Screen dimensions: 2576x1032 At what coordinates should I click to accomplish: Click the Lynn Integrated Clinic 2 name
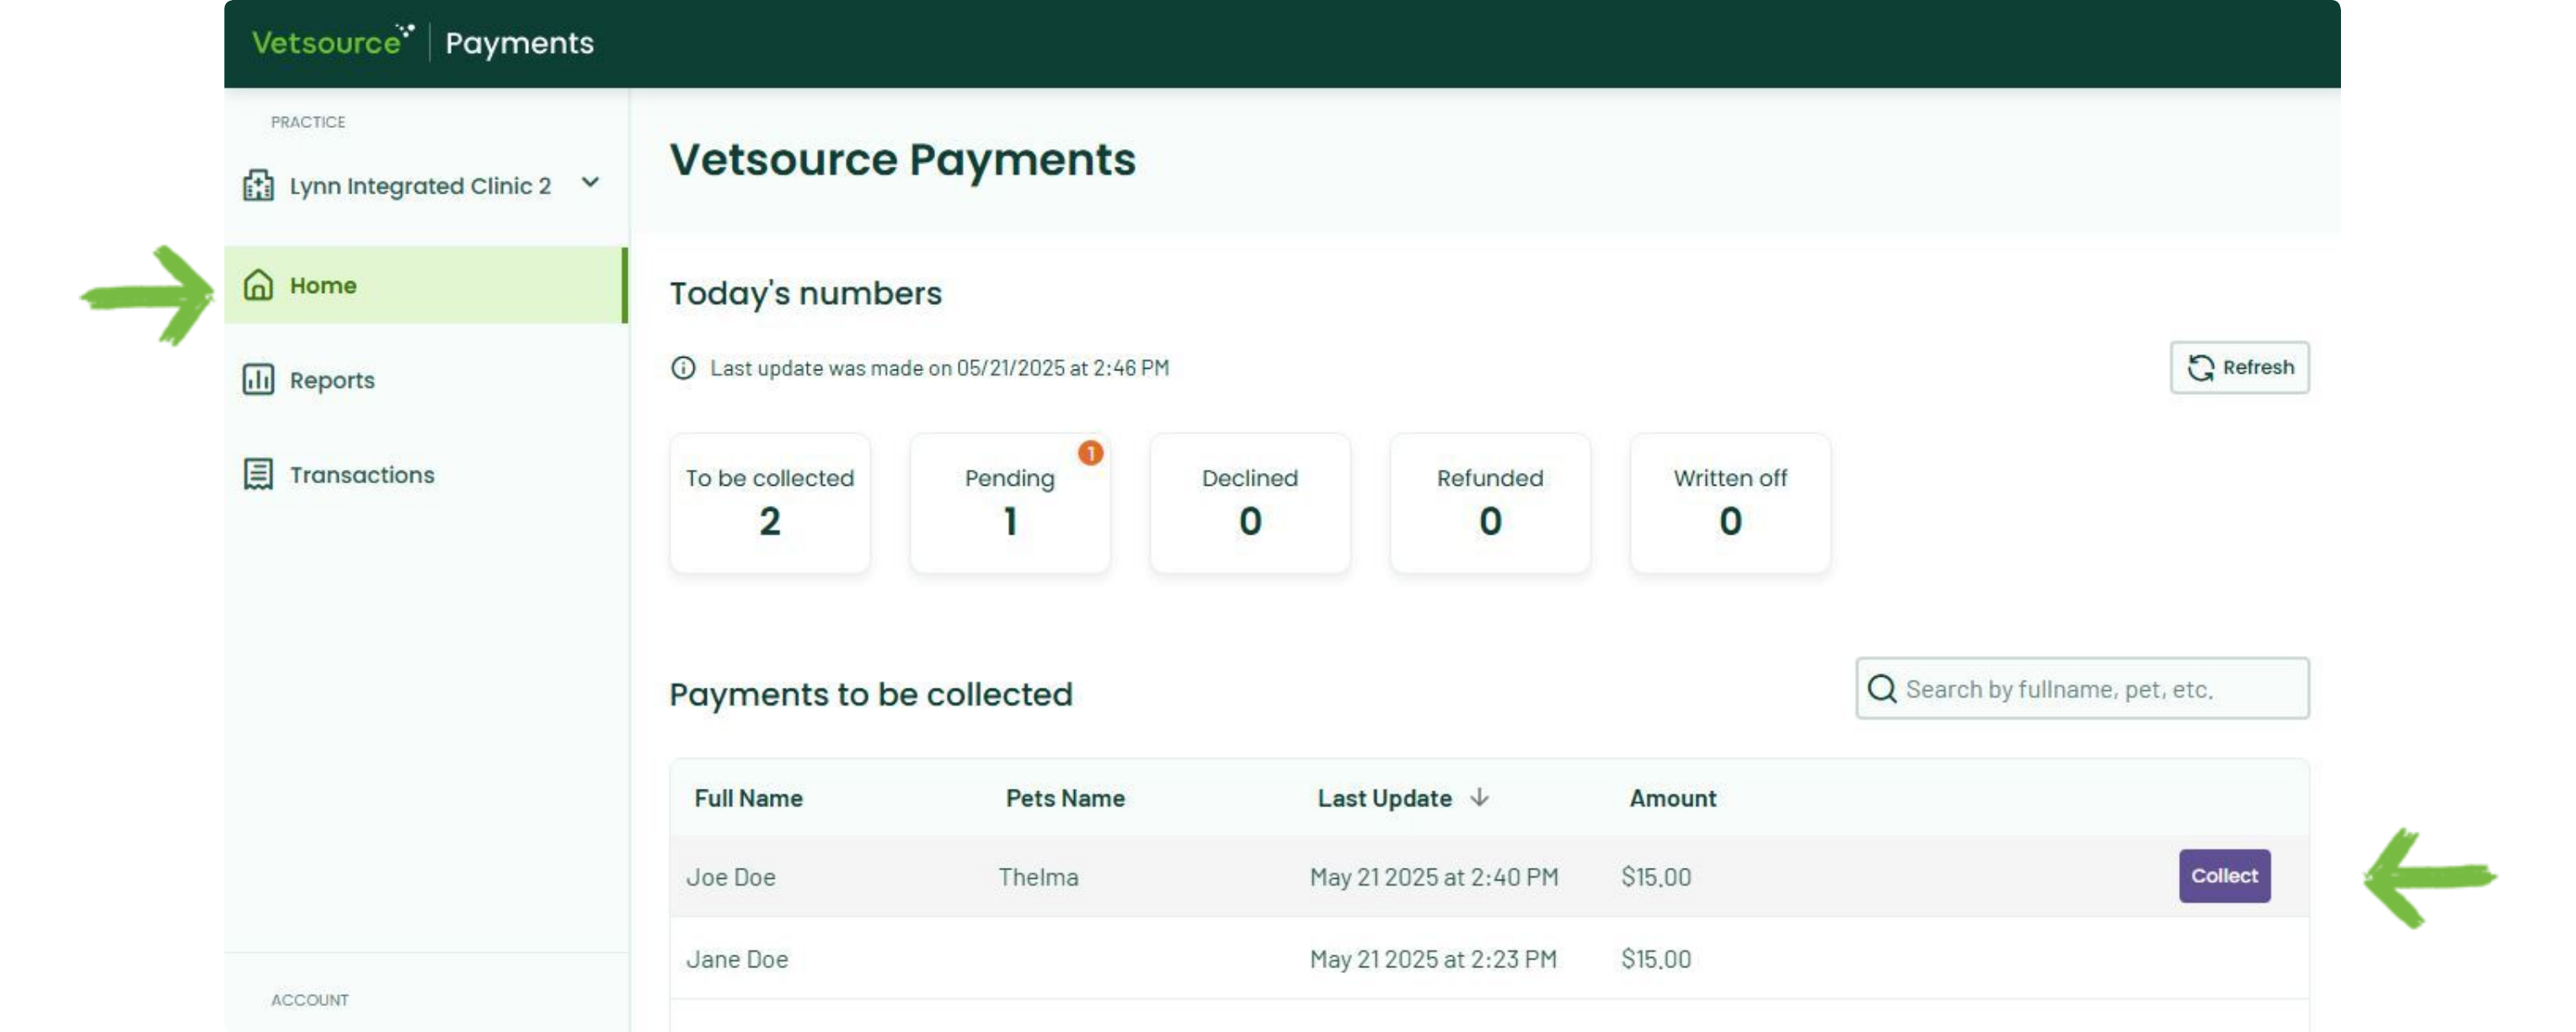(420, 186)
